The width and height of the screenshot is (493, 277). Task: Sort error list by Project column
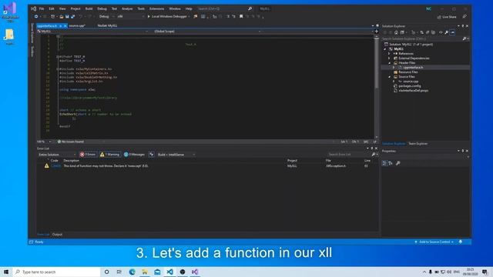click(292, 161)
